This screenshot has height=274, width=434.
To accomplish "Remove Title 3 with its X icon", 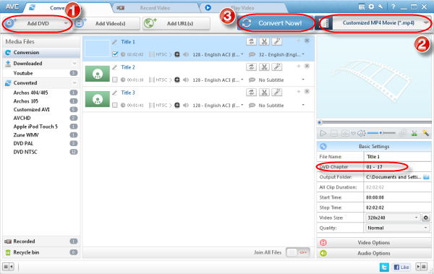I will tap(307, 92).
